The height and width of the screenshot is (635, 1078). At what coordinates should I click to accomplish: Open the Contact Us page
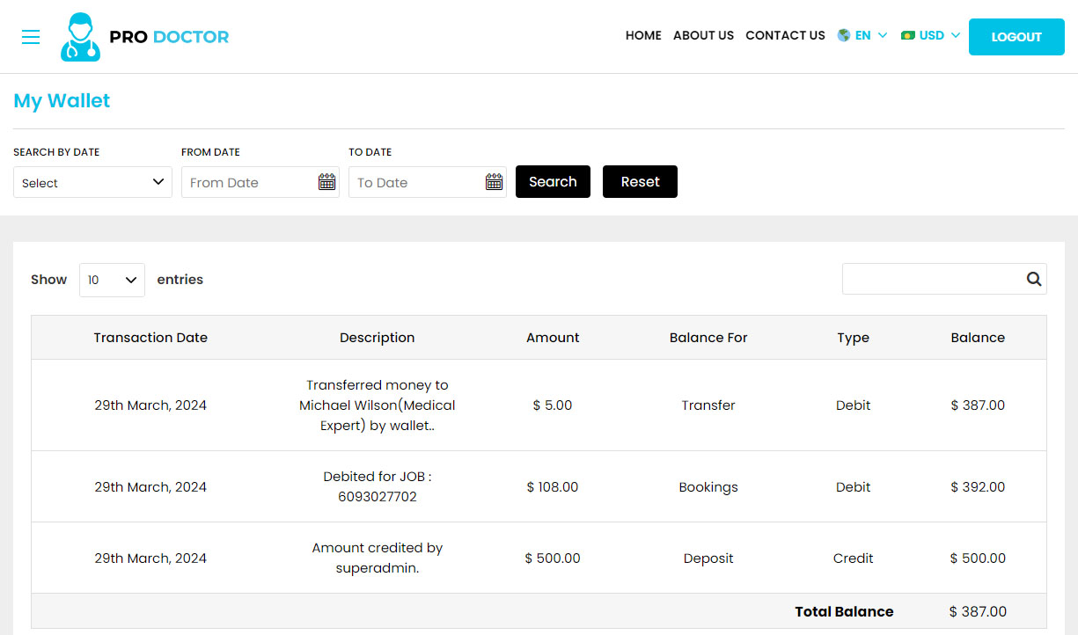click(785, 36)
